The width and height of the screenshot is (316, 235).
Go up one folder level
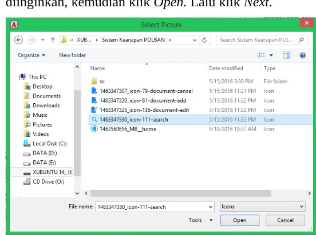[x=53, y=40]
